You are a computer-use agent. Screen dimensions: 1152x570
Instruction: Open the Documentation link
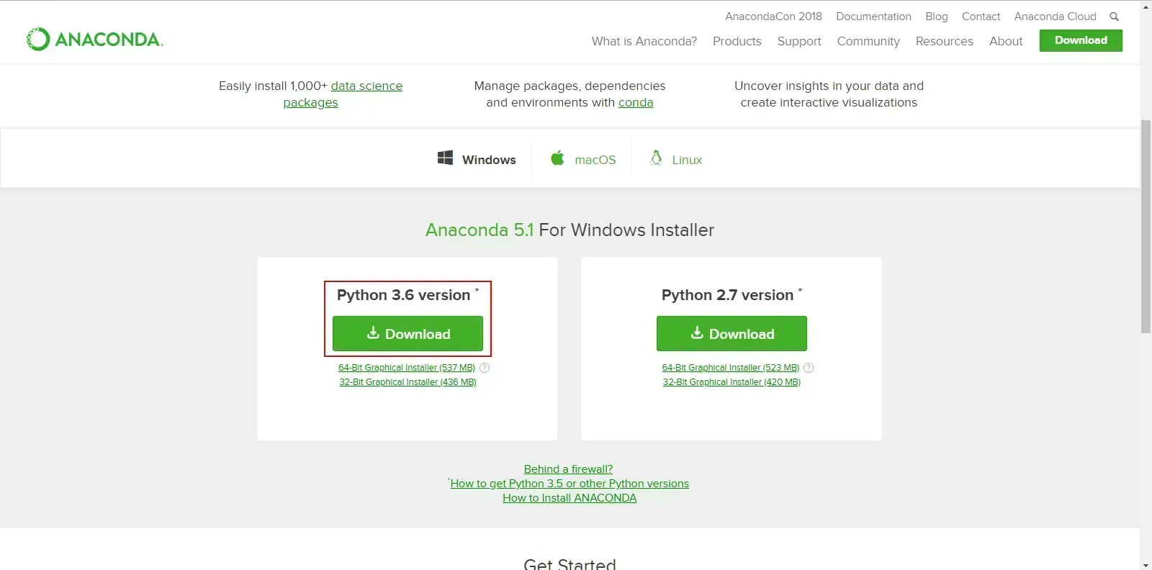pyautogui.click(x=873, y=17)
